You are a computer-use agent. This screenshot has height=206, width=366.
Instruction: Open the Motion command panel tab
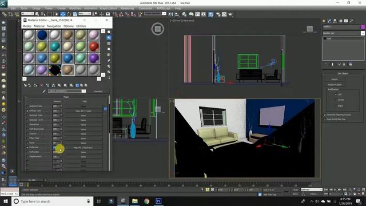click(341, 21)
